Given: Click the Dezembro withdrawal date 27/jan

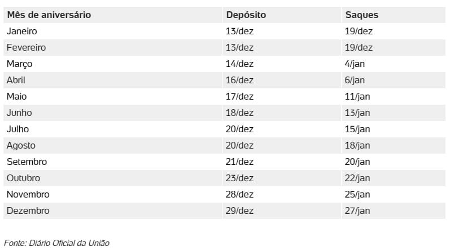Looking at the screenshot, I should [357, 211].
